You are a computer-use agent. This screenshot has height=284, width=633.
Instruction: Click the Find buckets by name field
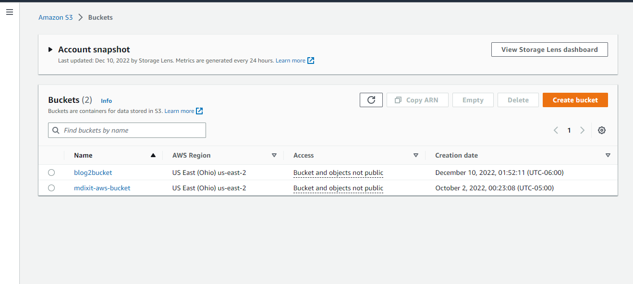126,130
